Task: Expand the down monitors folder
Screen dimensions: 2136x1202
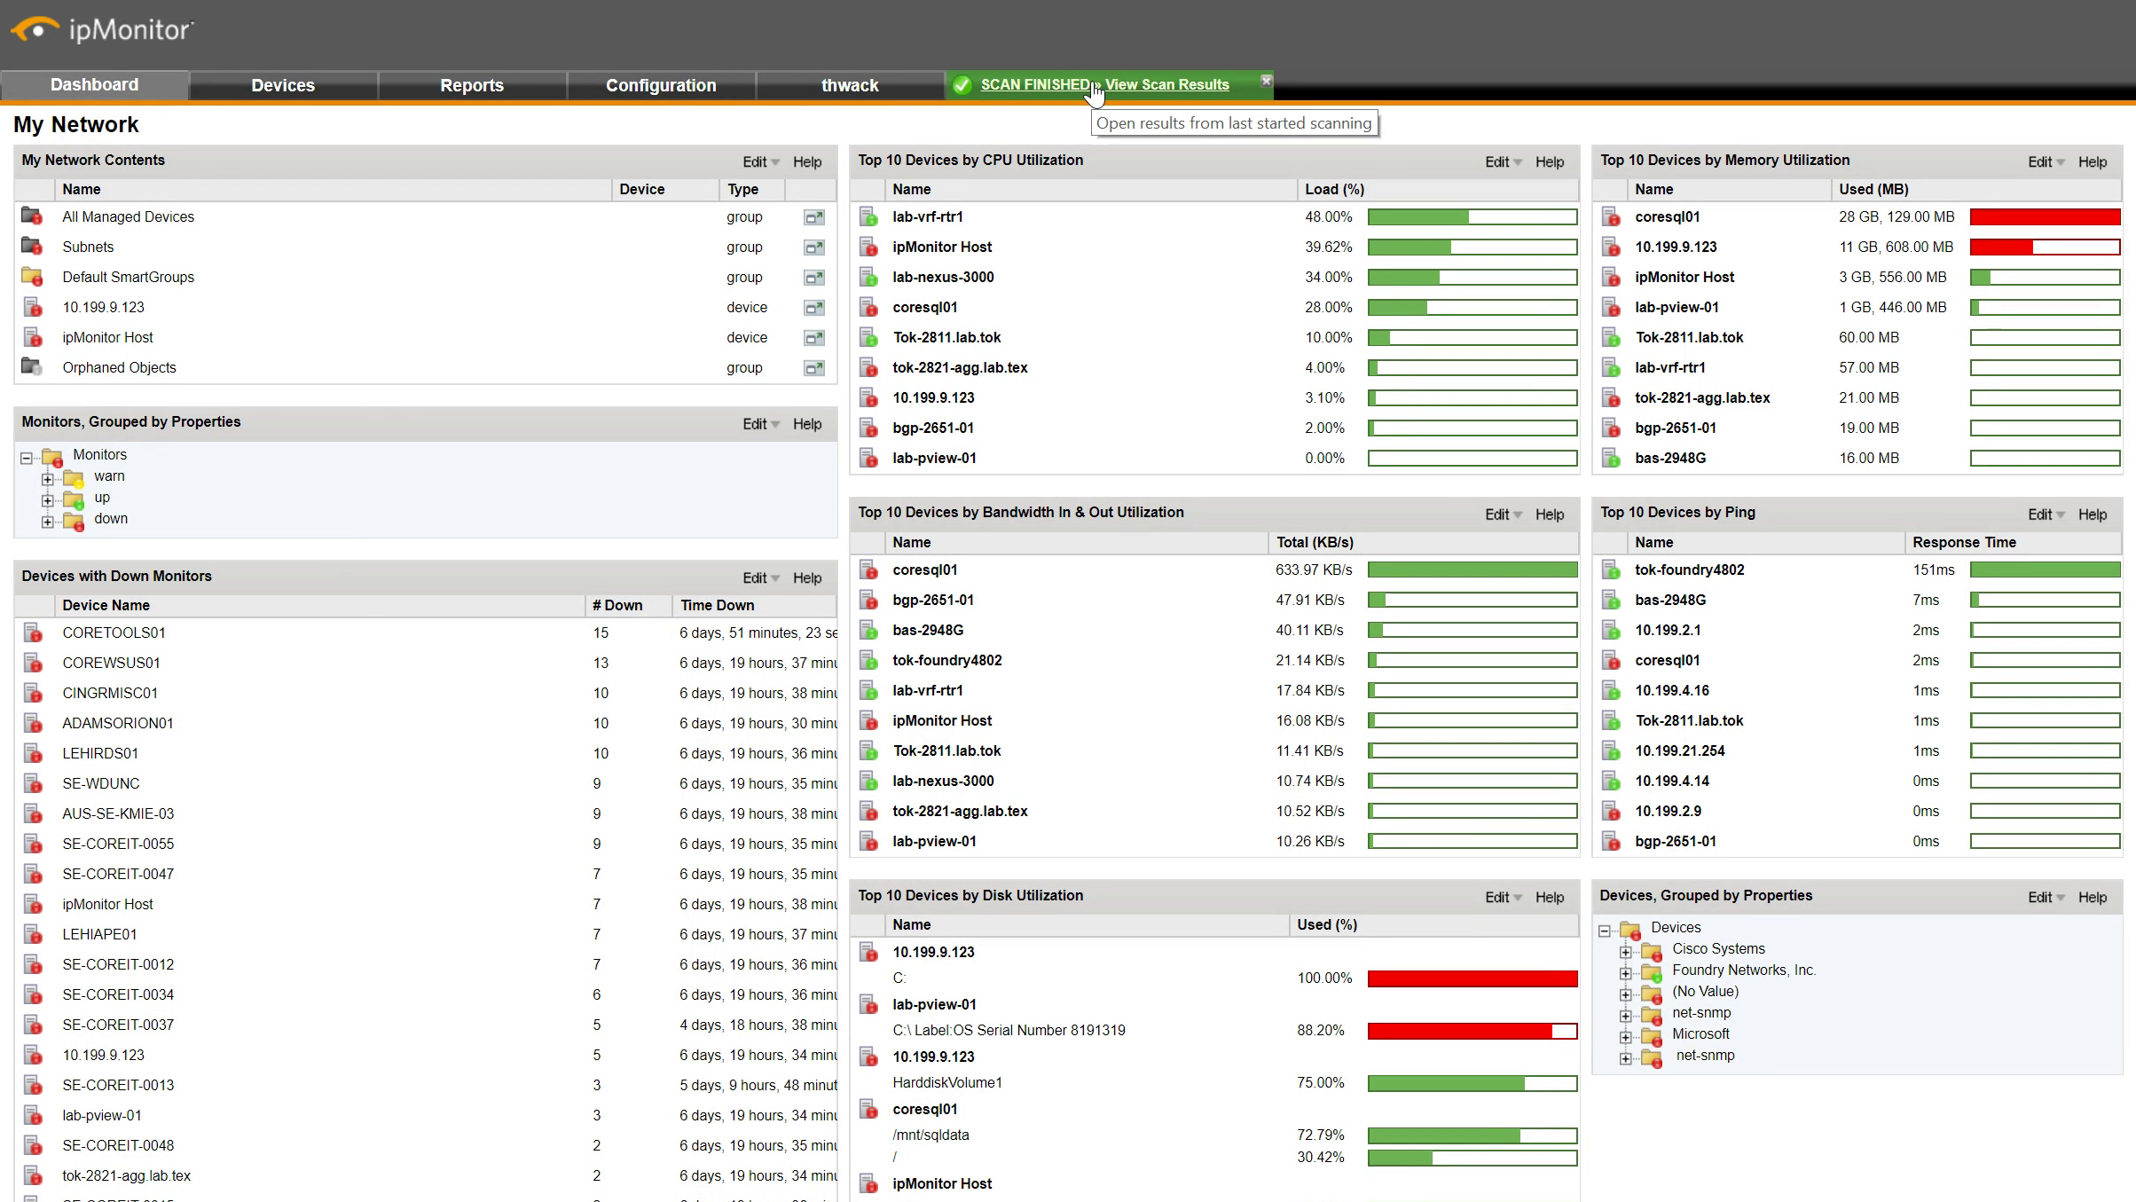Action: click(48, 522)
